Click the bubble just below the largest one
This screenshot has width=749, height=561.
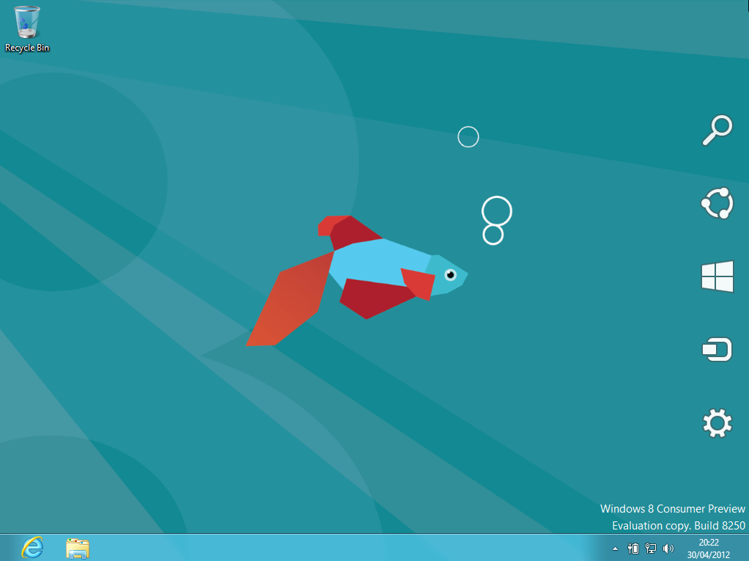[x=493, y=235]
